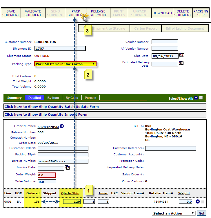Click the plus icon next to Select/Show All
The height and width of the screenshot is (218, 211).
[x=196, y=98]
